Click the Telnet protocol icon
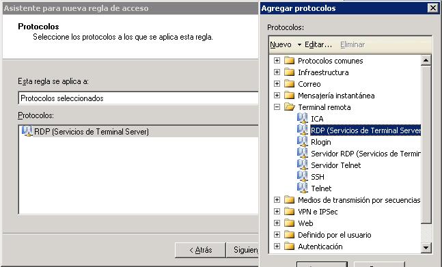 point(302,188)
